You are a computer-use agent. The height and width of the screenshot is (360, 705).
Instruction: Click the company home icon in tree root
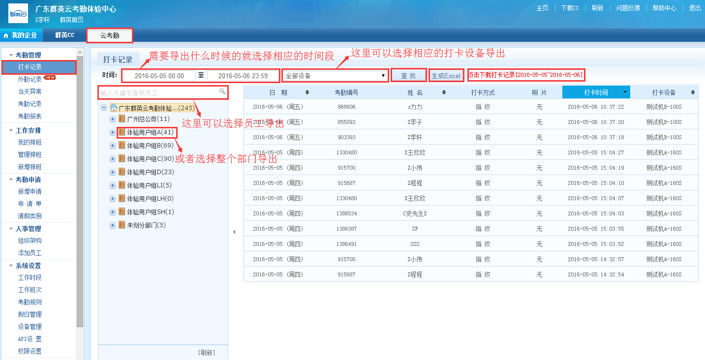pos(114,108)
